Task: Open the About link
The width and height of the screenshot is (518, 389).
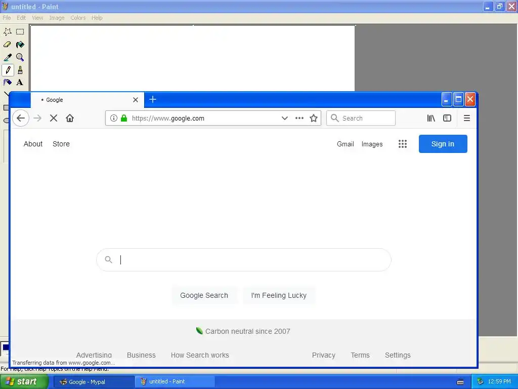Action: coord(33,144)
